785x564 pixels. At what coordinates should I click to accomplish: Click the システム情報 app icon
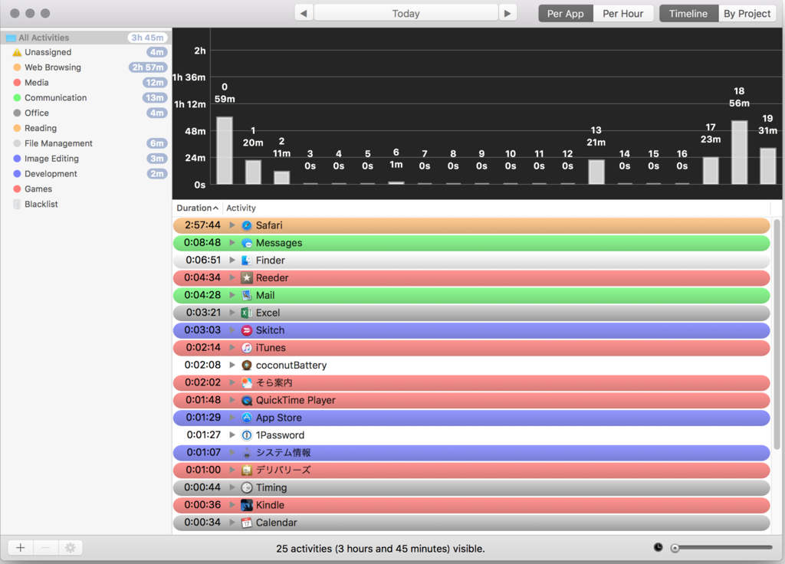pyautogui.click(x=247, y=452)
